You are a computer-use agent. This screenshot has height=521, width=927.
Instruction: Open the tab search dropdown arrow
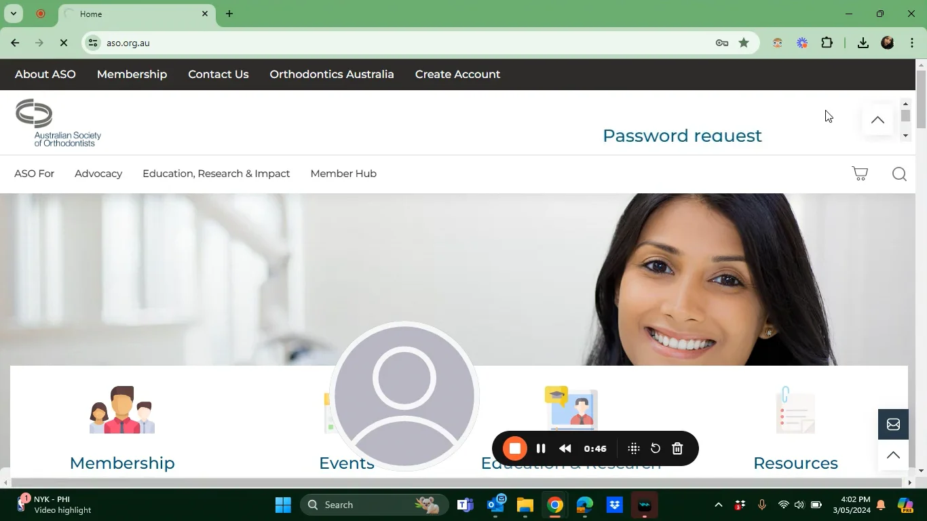tap(13, 14)
